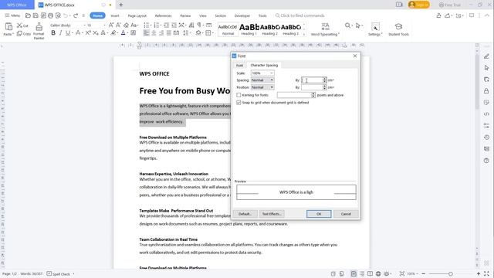
Task: Toggle Italic formatting
Action: pos(60,32)
